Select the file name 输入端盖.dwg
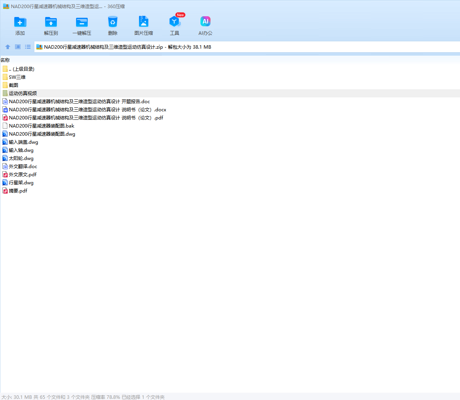This screenshot has height=400, width=460. (x=24, y=142)
